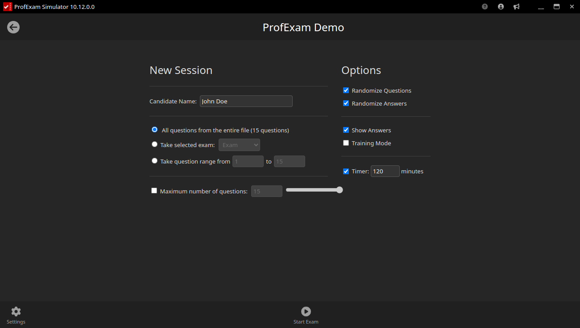Image resolution: width=580 pixels, height=328 pixels.
Task: Select Take selected exam radio button
Action: (155, 144)
